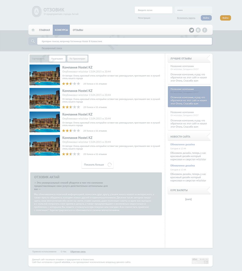242x271 pixels.
Task: Focus the Введите логин field
Action: (x=153, y=10)
